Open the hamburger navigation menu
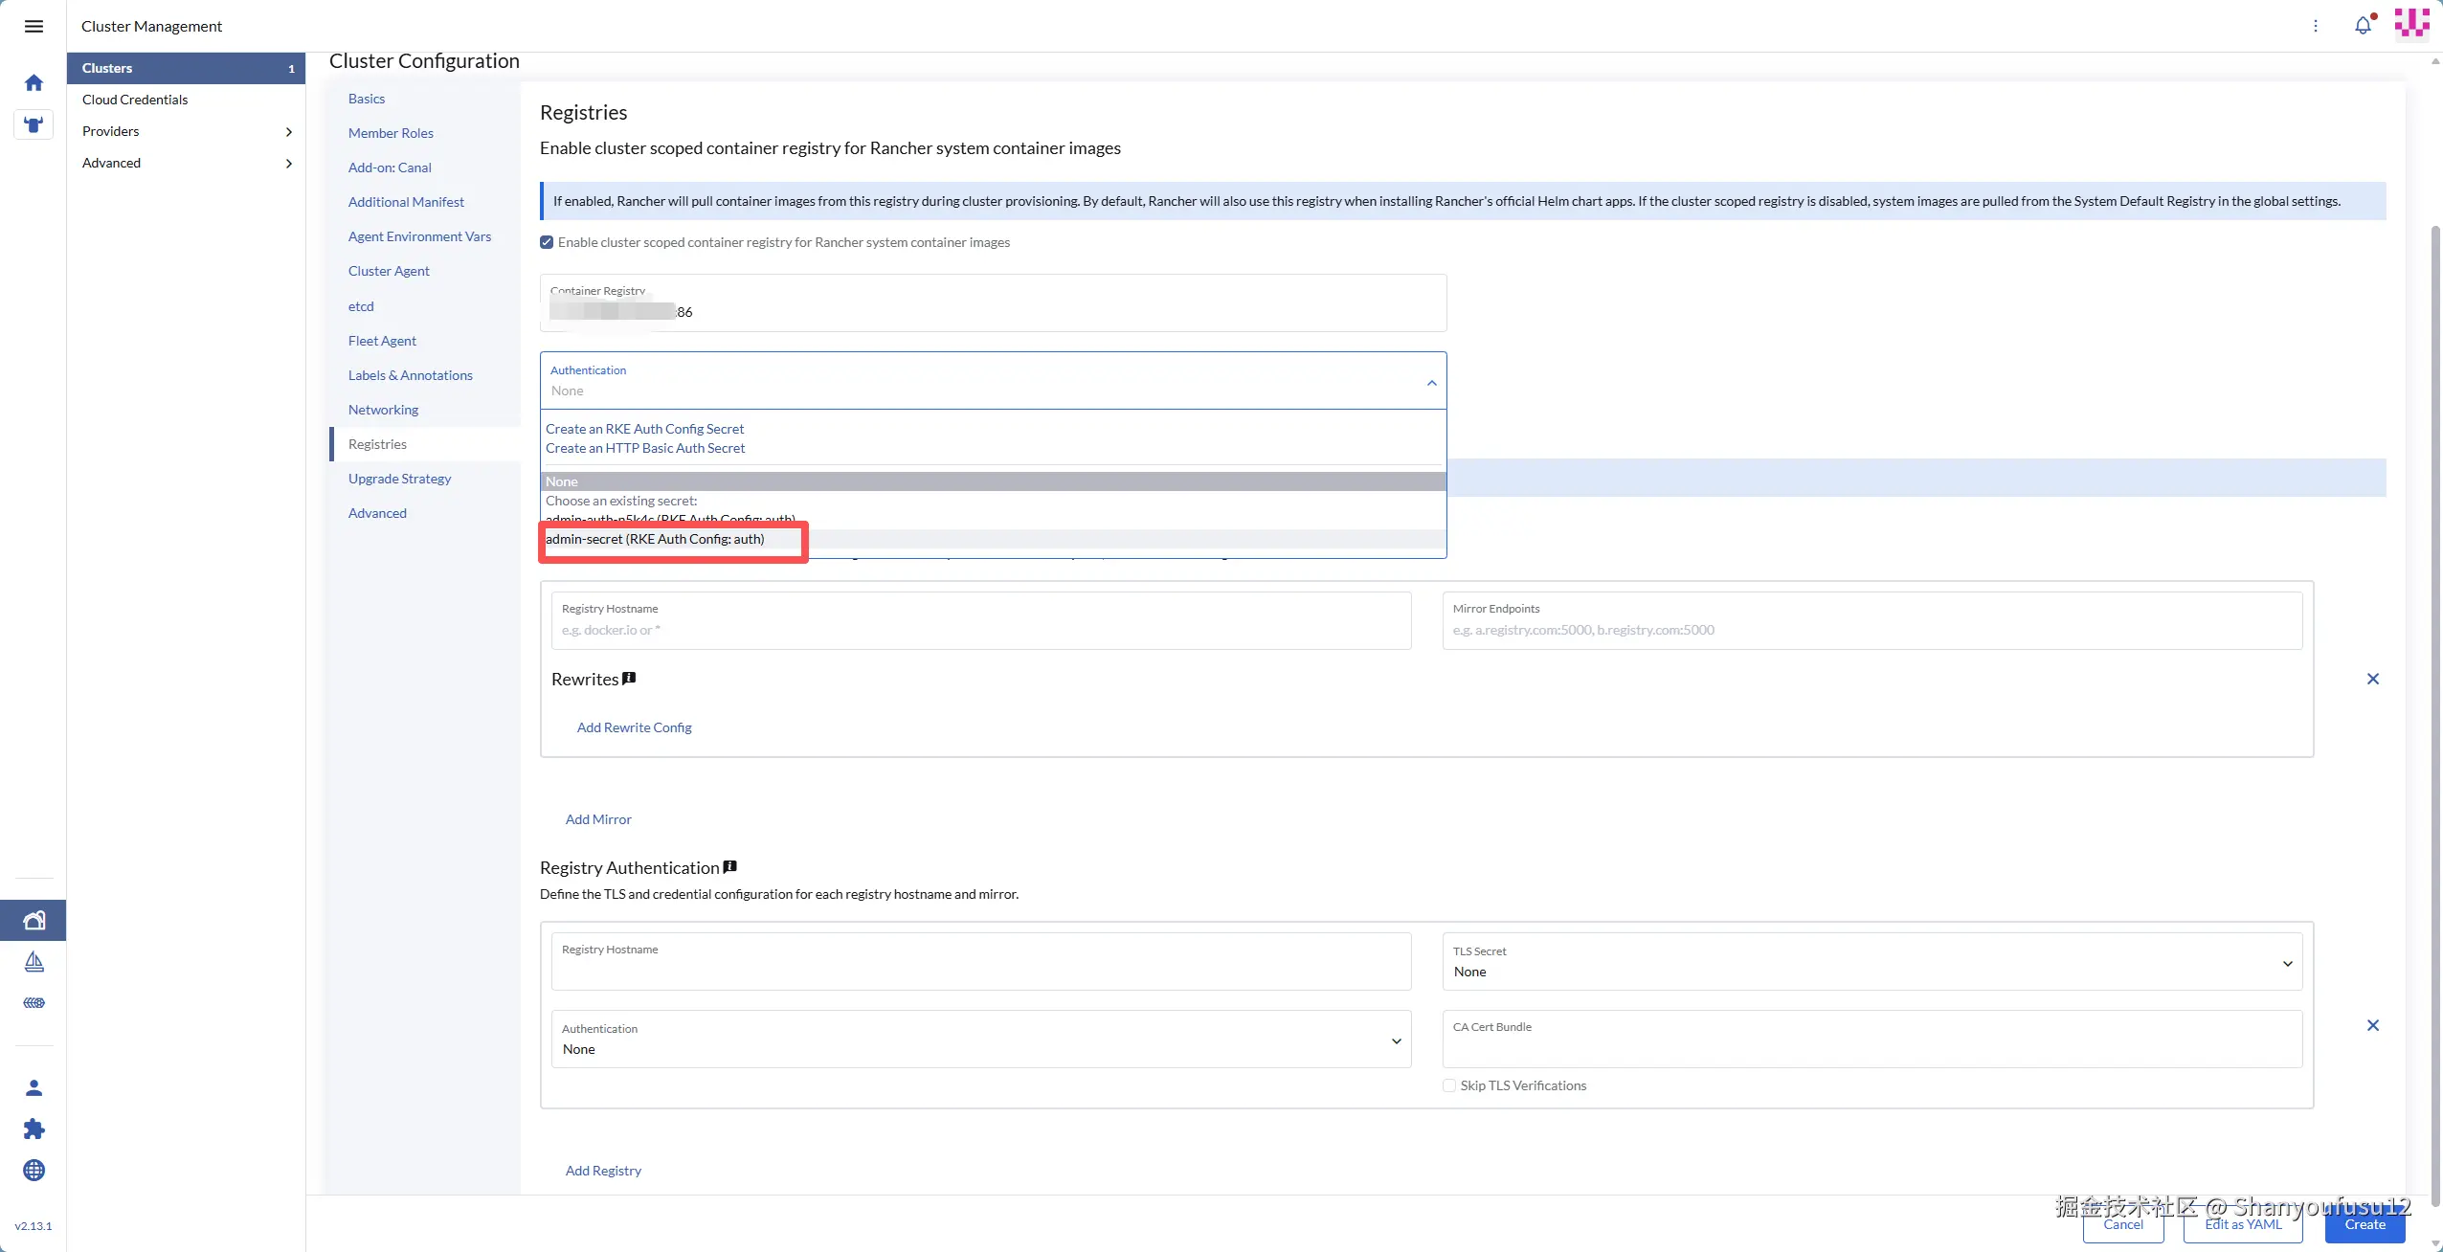2443x1252 pixels. coord(34,26)
